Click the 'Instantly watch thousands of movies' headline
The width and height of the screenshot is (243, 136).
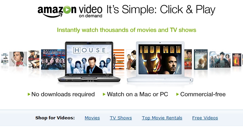(x=127, y=30)
